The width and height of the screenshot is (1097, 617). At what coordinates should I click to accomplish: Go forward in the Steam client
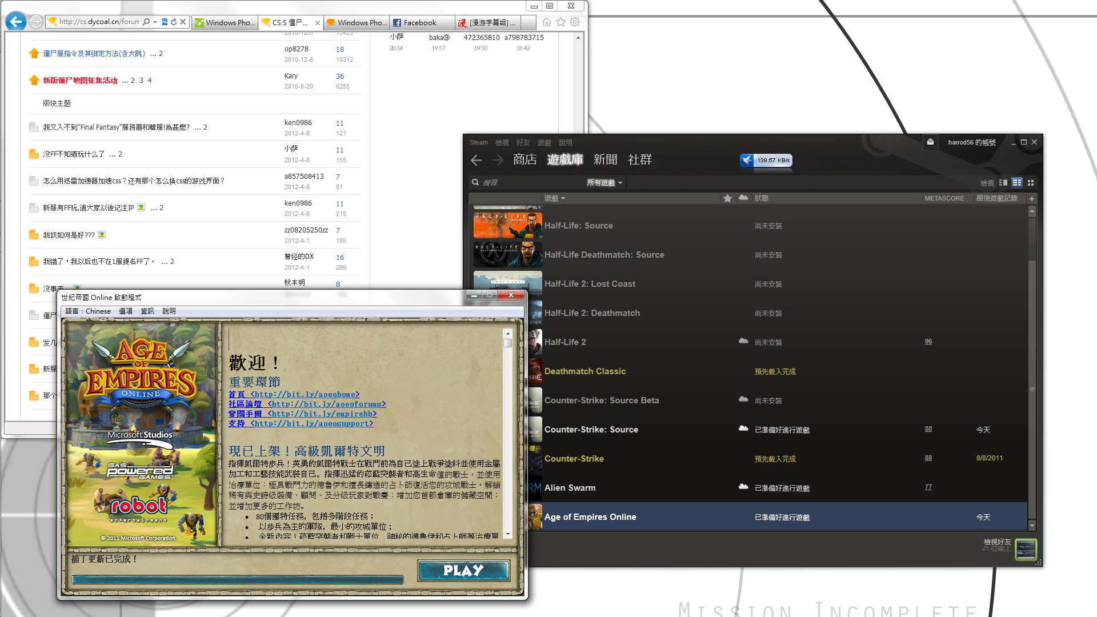pos(498,160)
